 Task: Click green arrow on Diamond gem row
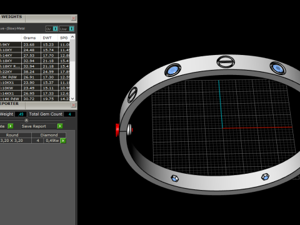63,141
